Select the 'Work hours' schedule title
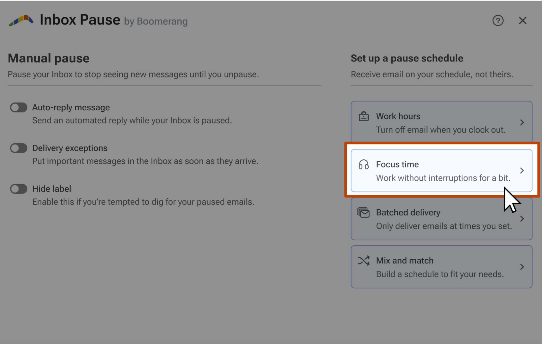542x344 pixels. click(398, 116)
